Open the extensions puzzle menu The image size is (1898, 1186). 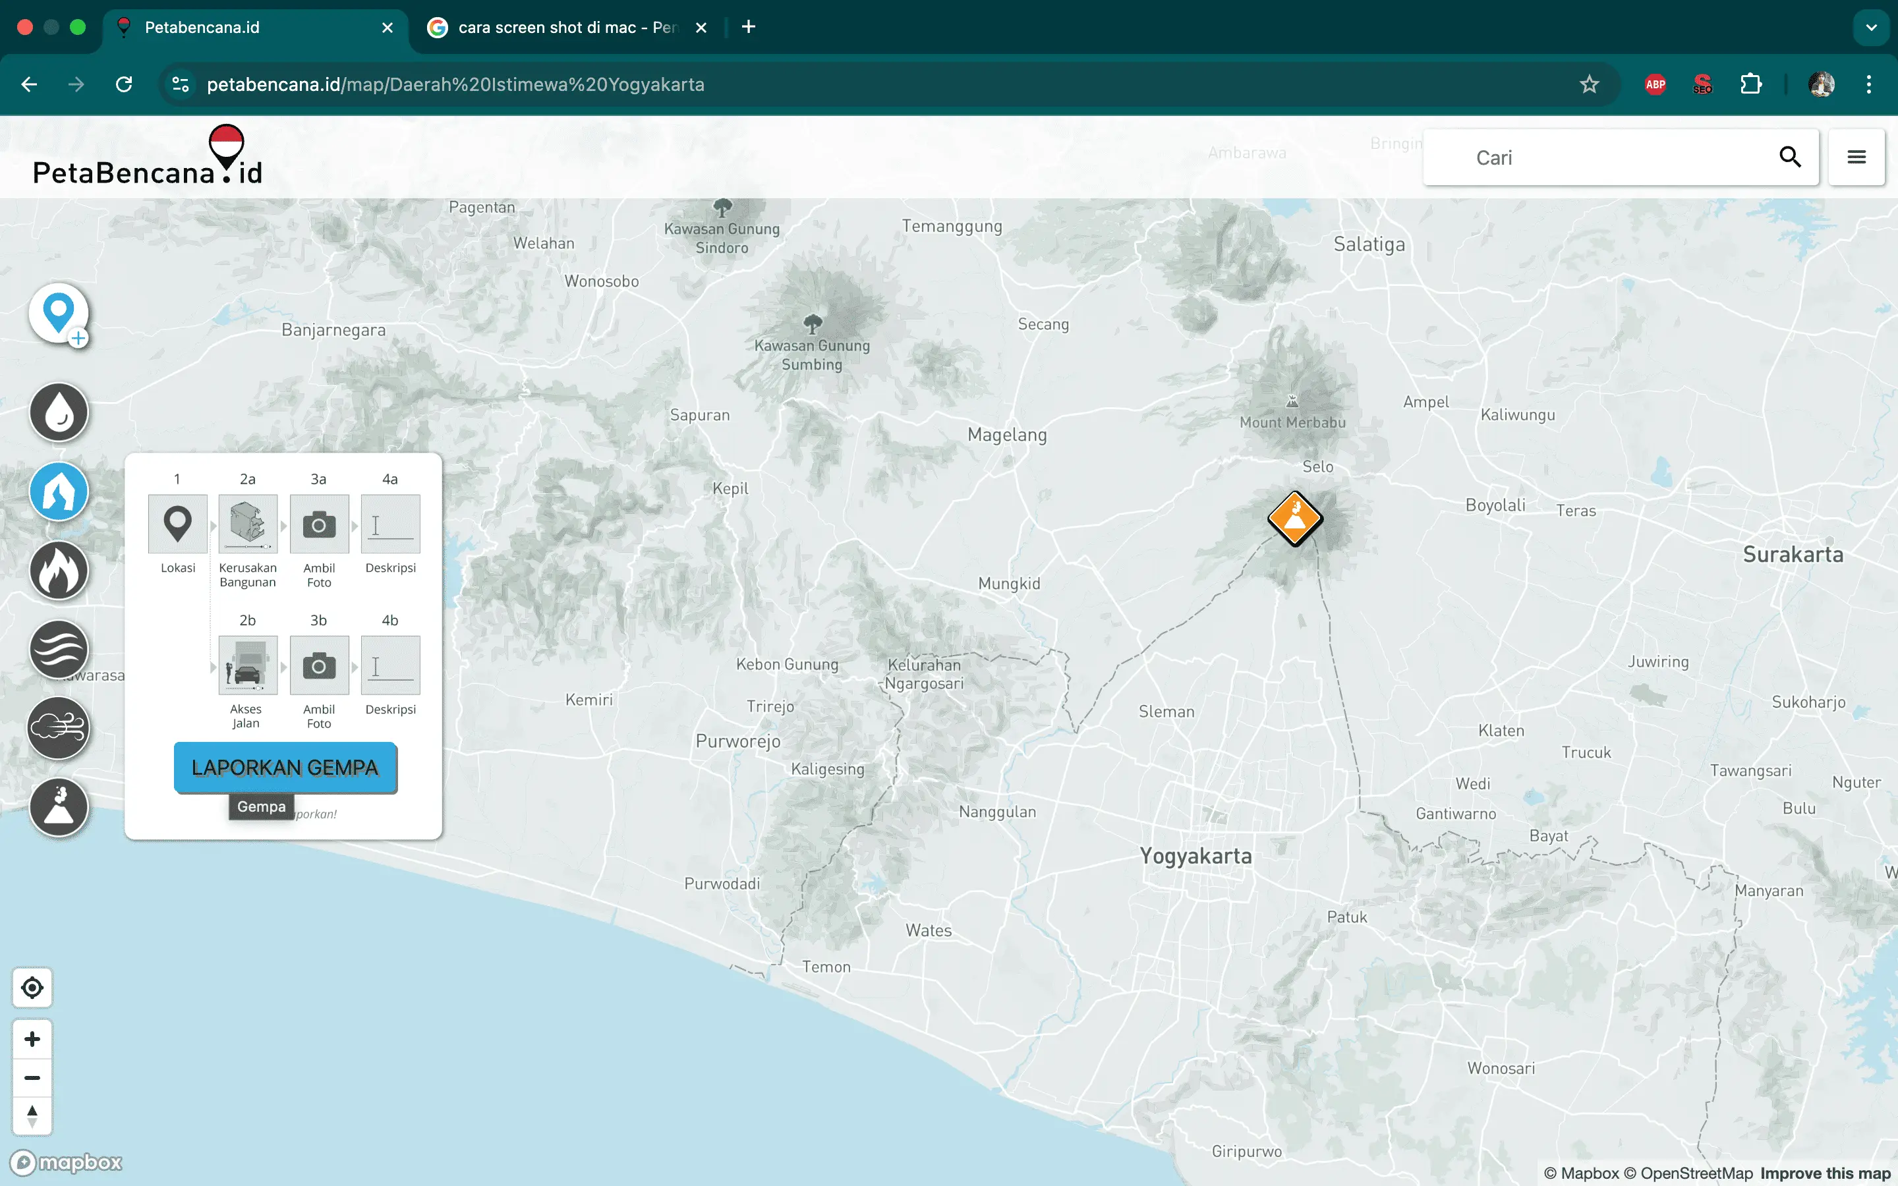pos(1750,84)
